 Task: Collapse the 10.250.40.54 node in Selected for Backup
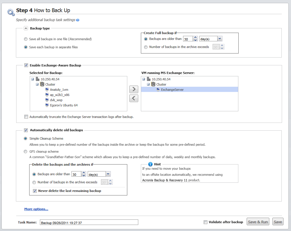coord(33,79)
